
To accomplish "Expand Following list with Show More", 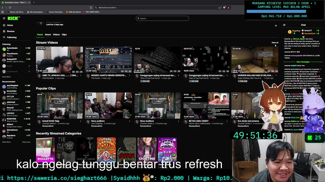I will pyautogui.click(x=6, y=77).
